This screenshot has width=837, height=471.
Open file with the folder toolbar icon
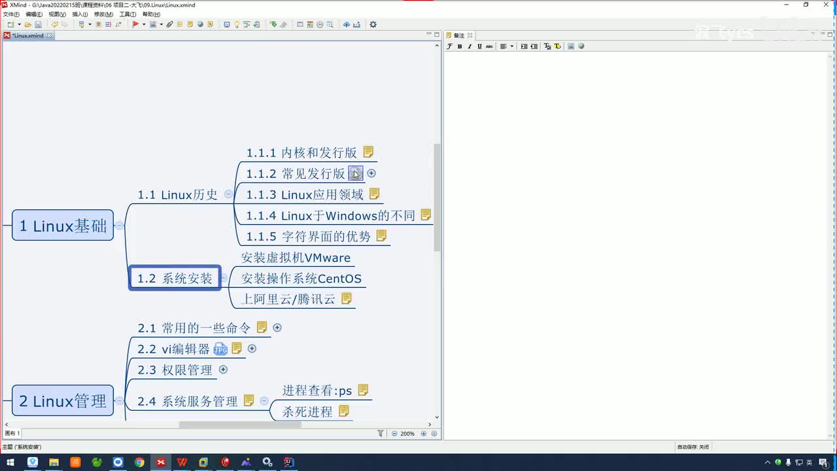pyautogui.click(x=27, y=24)
